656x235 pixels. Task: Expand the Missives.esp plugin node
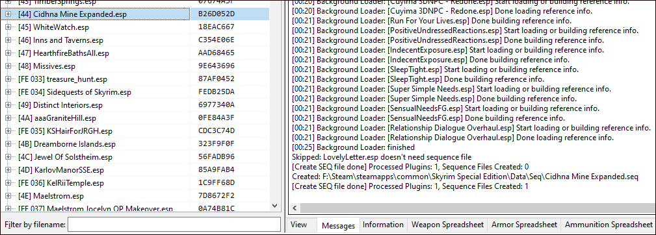(x=8, y=66)
